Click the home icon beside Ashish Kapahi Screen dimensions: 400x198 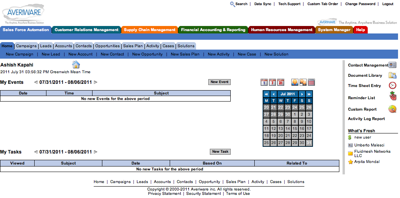tap(76, 65)
